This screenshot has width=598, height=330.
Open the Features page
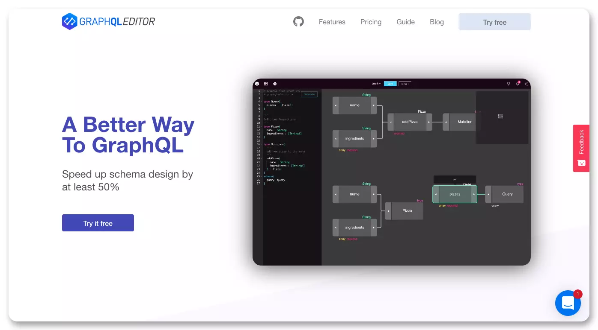click(332, 22)
